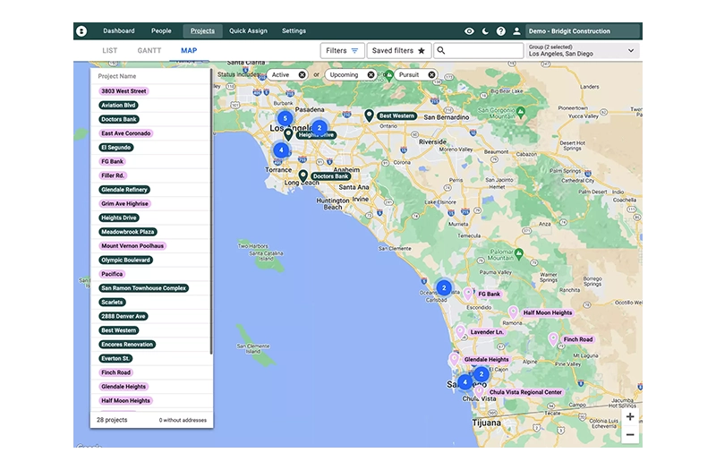
Task: Click the FG Bank map pin
Action: [468, 294]
